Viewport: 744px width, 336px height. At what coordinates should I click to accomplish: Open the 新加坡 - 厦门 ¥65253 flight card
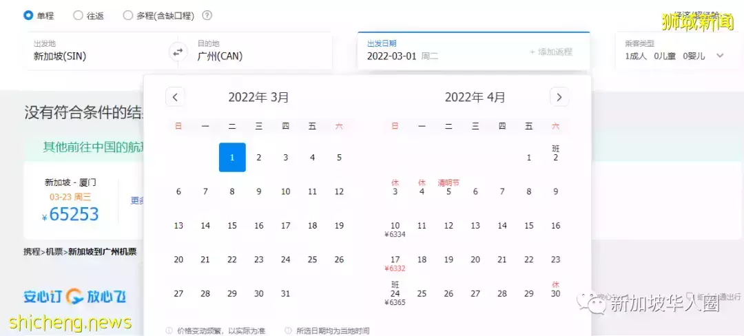click(x=71, y=201)
